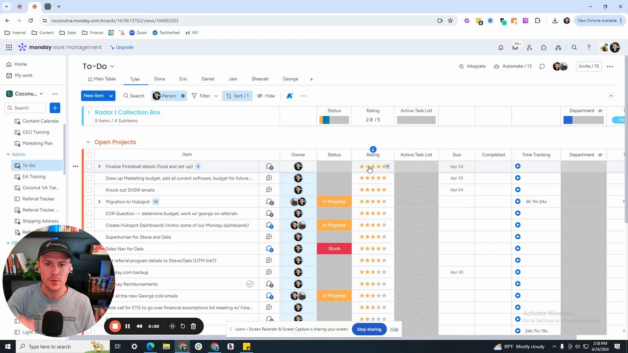Check the Finalize Pickleball details row checkbox

pyautogui.click(x=89, y=166)
